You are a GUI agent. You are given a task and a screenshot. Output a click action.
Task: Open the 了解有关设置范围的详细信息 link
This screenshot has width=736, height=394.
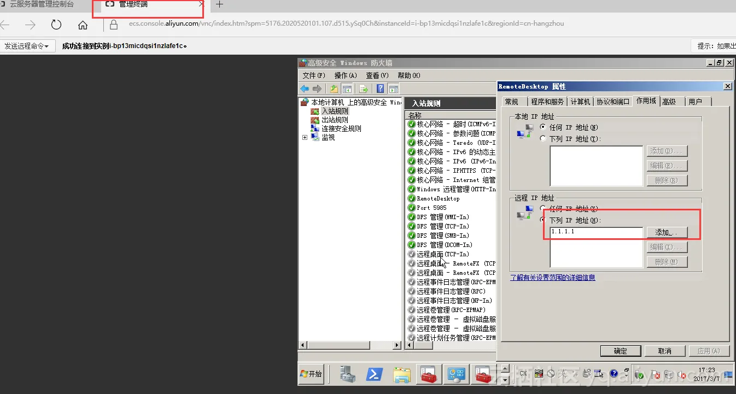[x=552, y=278]
